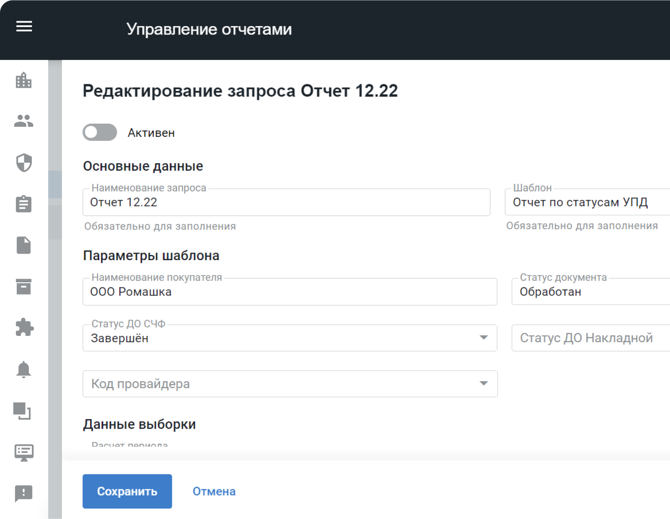Click the Наименование покупателя input field
The width and height of the screenshot is (670, 519).
coord(289,292)
